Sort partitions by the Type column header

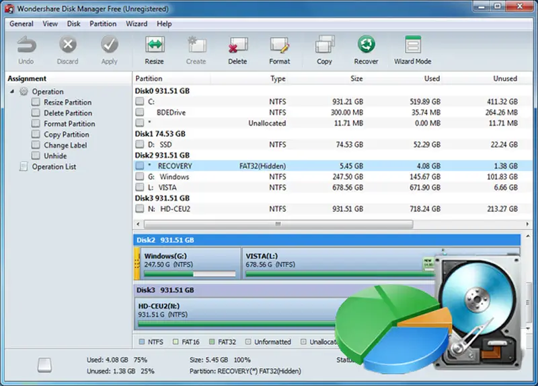(278, 79)
